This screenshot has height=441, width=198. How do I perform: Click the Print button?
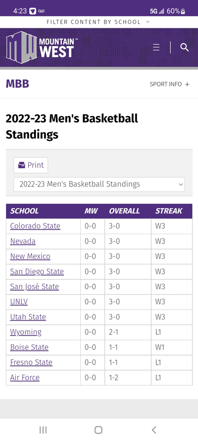[x=31, y=165]
